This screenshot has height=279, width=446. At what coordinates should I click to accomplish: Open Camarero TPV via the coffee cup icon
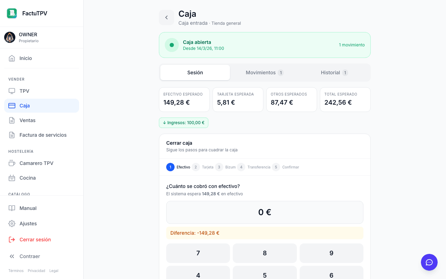click(12, 163)
